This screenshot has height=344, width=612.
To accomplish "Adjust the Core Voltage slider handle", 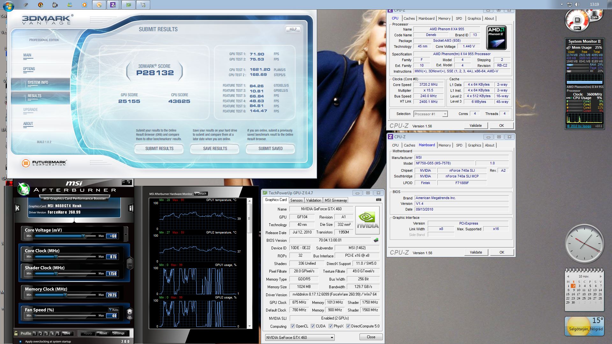I will point(84,236).
